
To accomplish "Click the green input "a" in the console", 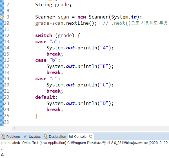I will click(x=2, y=149).
